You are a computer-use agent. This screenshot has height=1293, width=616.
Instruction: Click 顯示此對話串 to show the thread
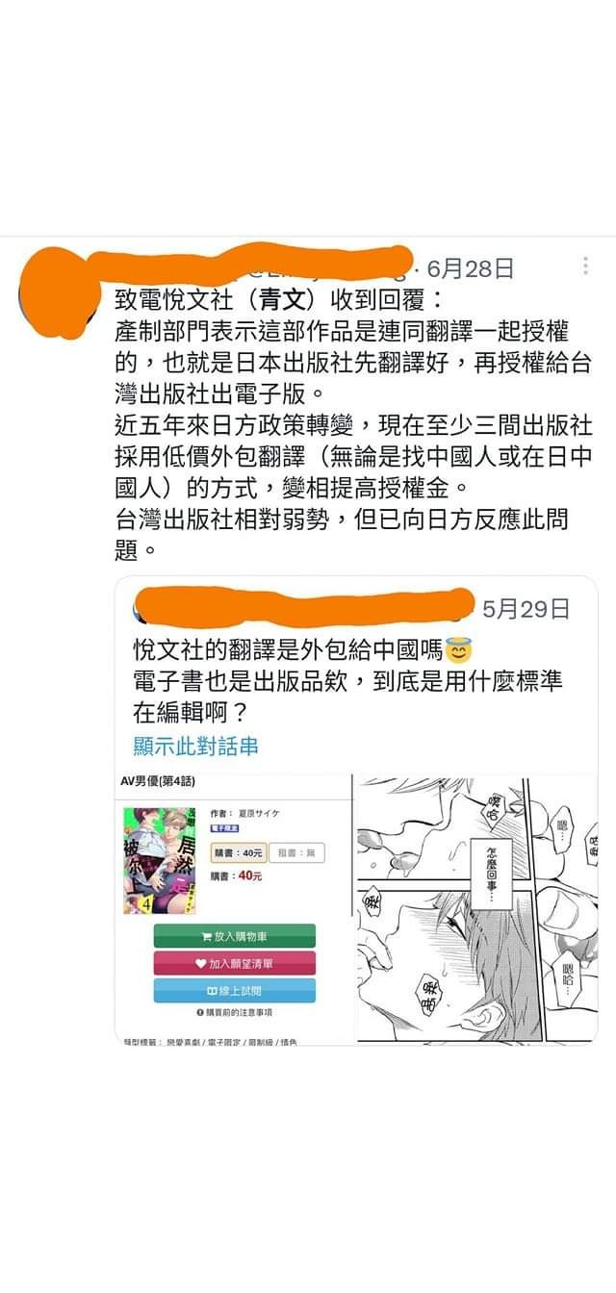(x=195, y=746)
